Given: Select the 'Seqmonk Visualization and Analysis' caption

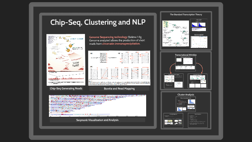Looking at the screenshot, I should pos(98,120).
